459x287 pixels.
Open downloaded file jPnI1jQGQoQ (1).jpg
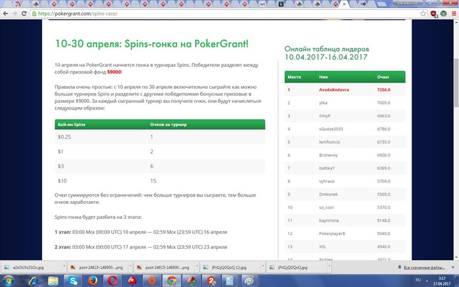click(229, 267)
